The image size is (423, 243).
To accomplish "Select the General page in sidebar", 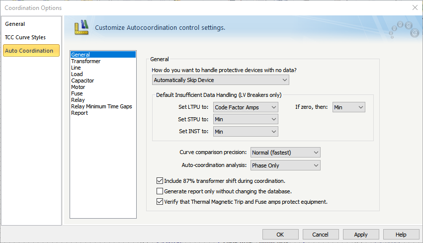I will [15, 24].
